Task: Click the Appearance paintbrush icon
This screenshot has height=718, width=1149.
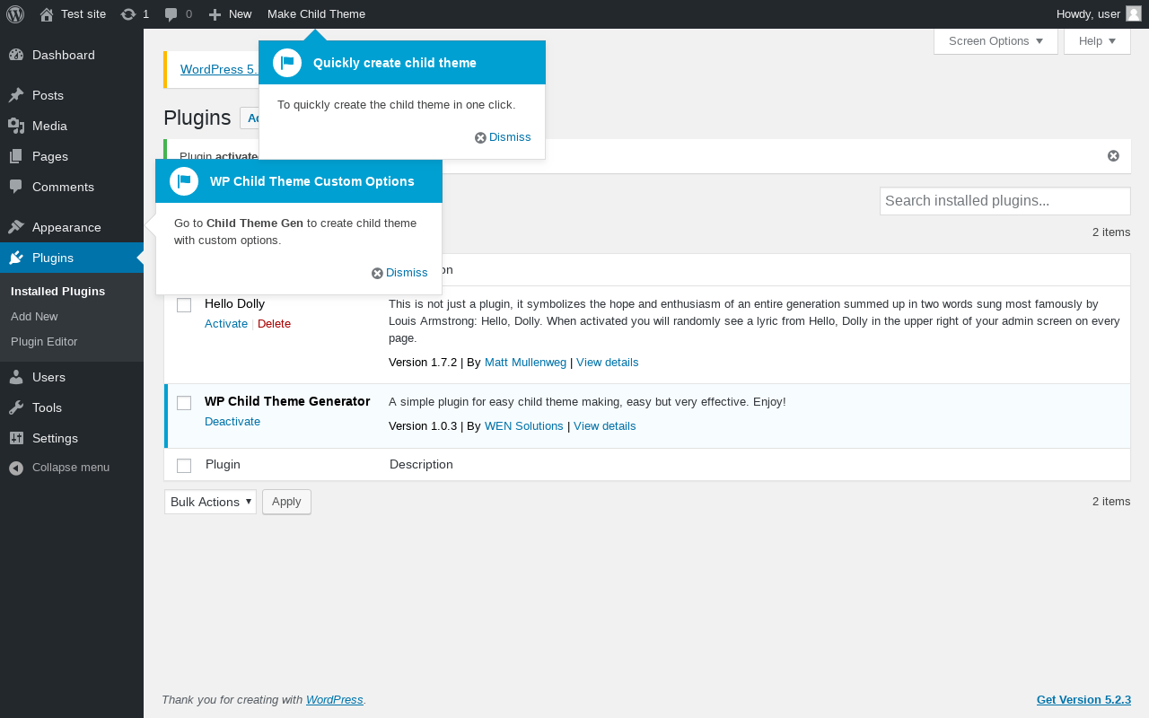Action: (16, 227)
